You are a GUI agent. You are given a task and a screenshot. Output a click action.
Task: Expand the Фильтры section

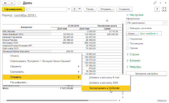(134, 67)
